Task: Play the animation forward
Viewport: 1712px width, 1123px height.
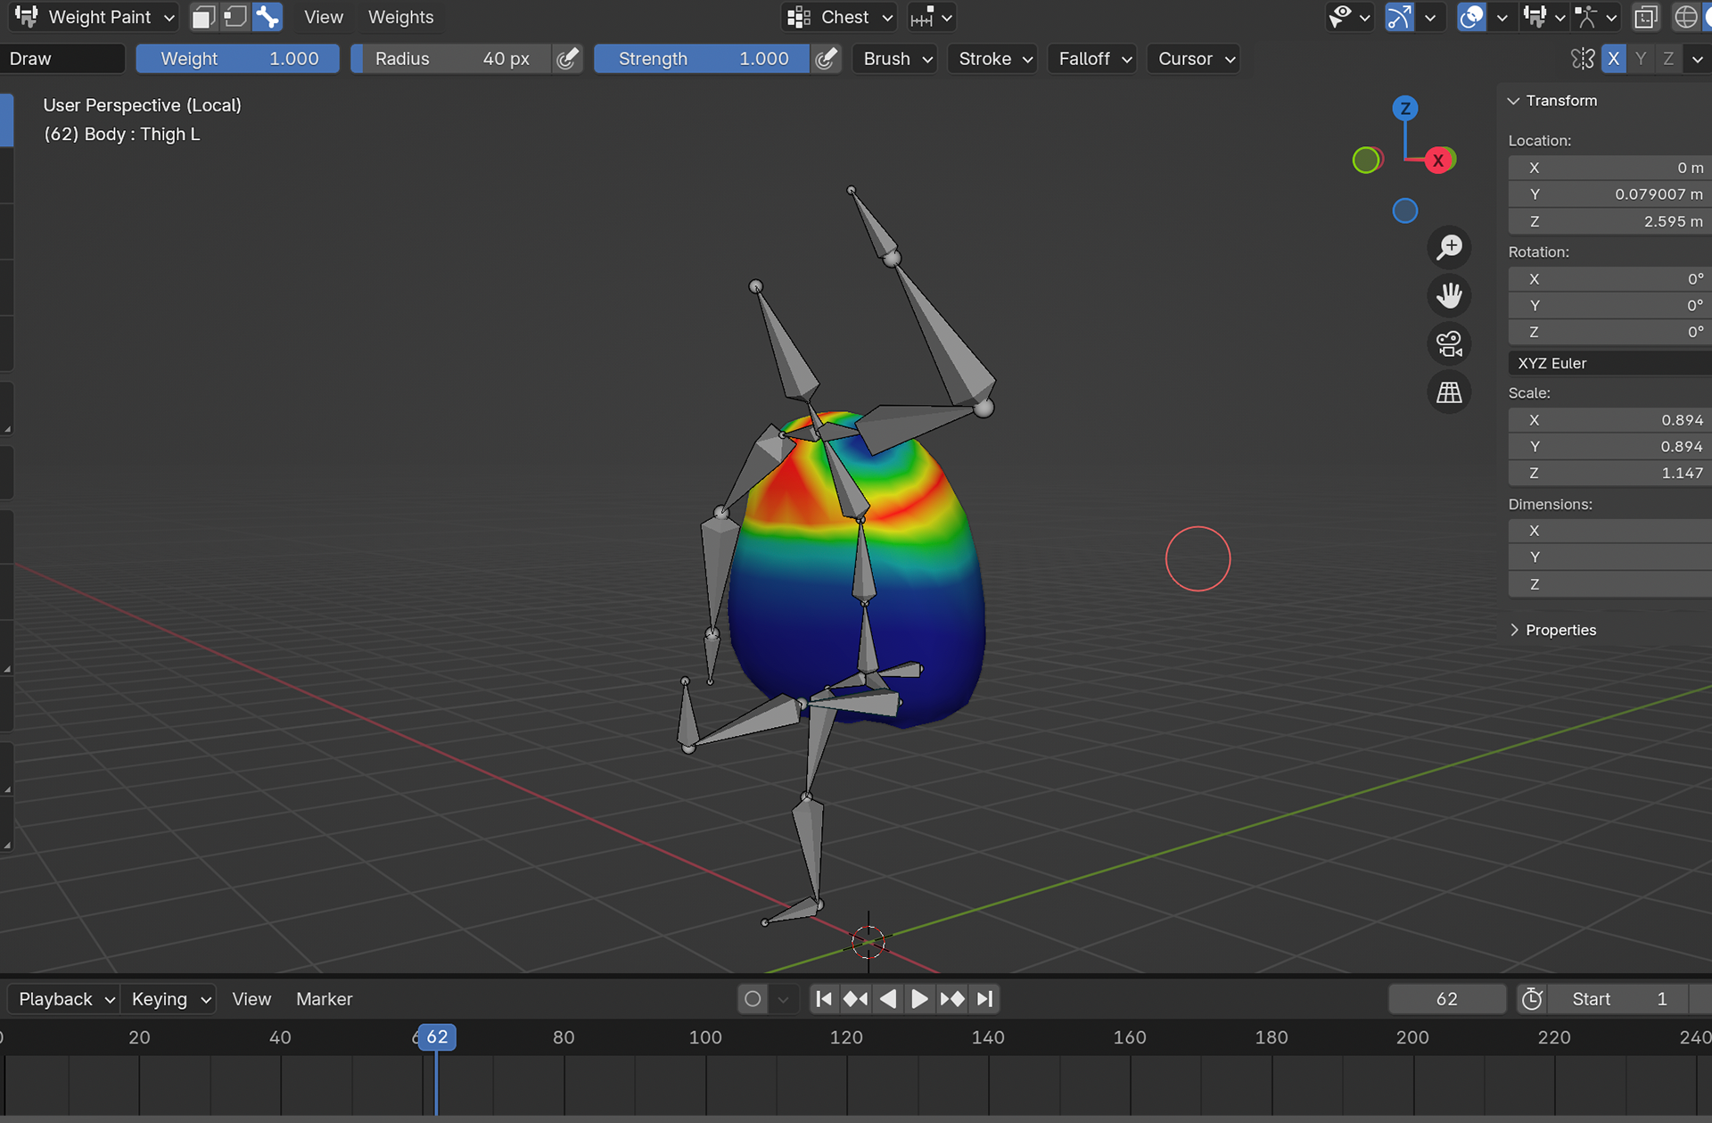Action: tap(919, 999)
